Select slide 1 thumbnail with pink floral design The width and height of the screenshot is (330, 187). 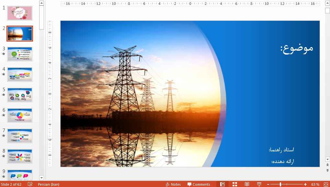coord(20,13)
